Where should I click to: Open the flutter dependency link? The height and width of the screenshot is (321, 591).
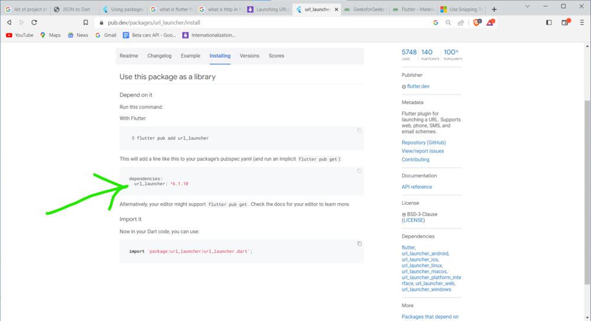pos(408,248)
